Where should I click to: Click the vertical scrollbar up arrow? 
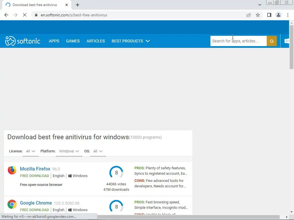pos(291,23)
